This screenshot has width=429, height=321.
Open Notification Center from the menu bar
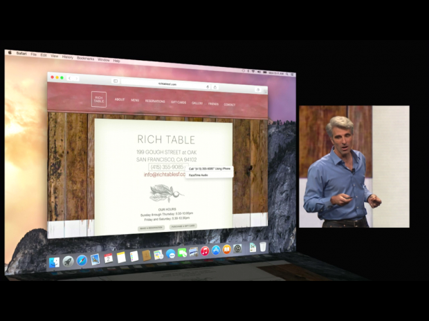pos(292,75)
